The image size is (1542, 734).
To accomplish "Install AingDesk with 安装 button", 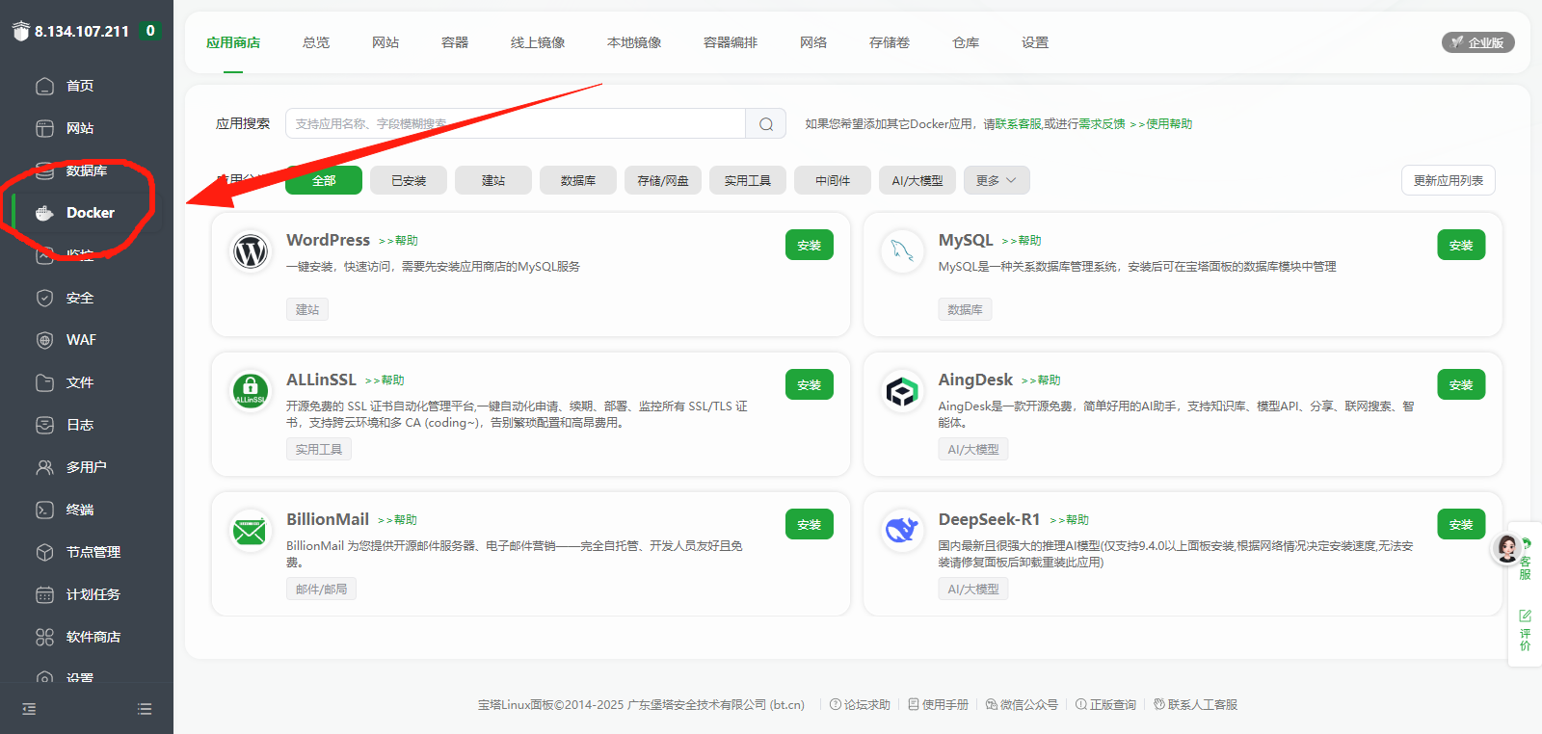I will [1461, 384].
